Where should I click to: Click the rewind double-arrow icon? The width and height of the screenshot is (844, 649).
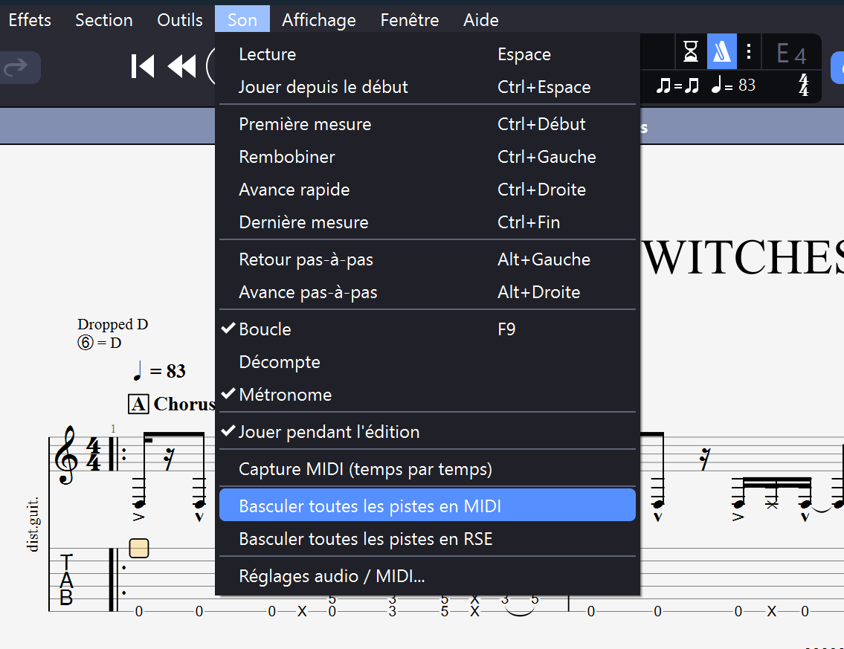tap(182, 65)
